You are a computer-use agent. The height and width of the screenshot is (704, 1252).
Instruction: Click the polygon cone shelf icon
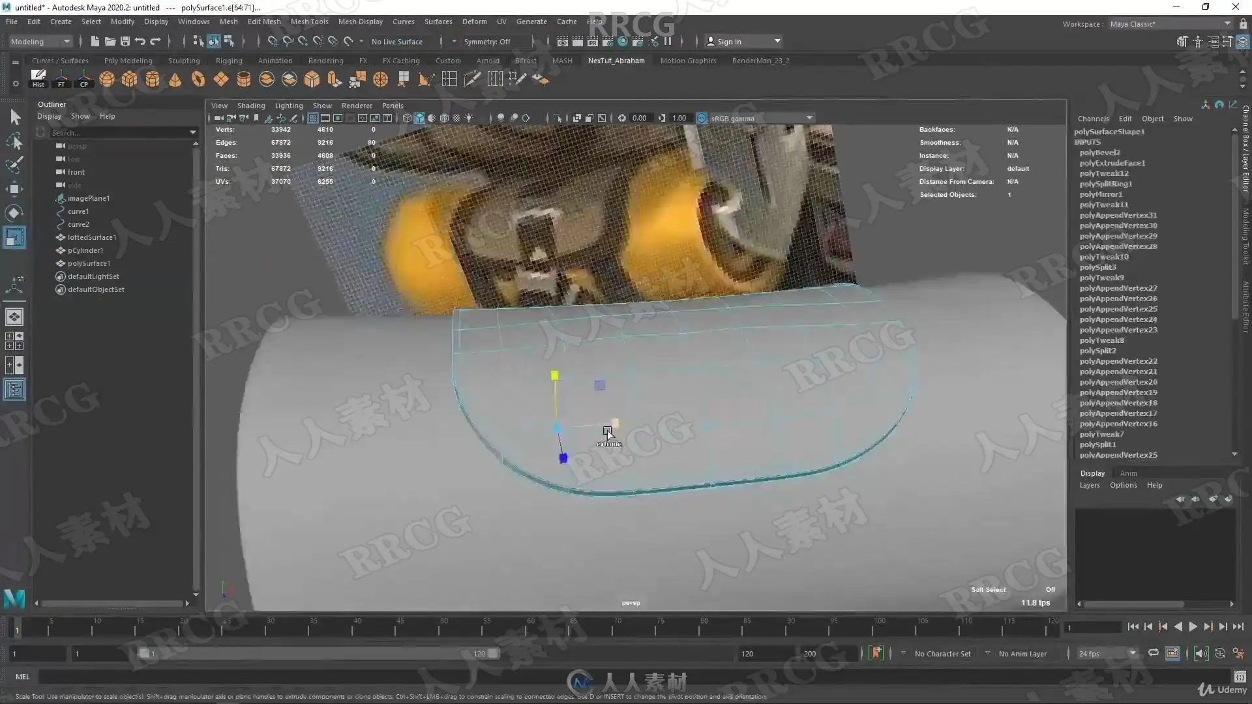pos(175,80)
